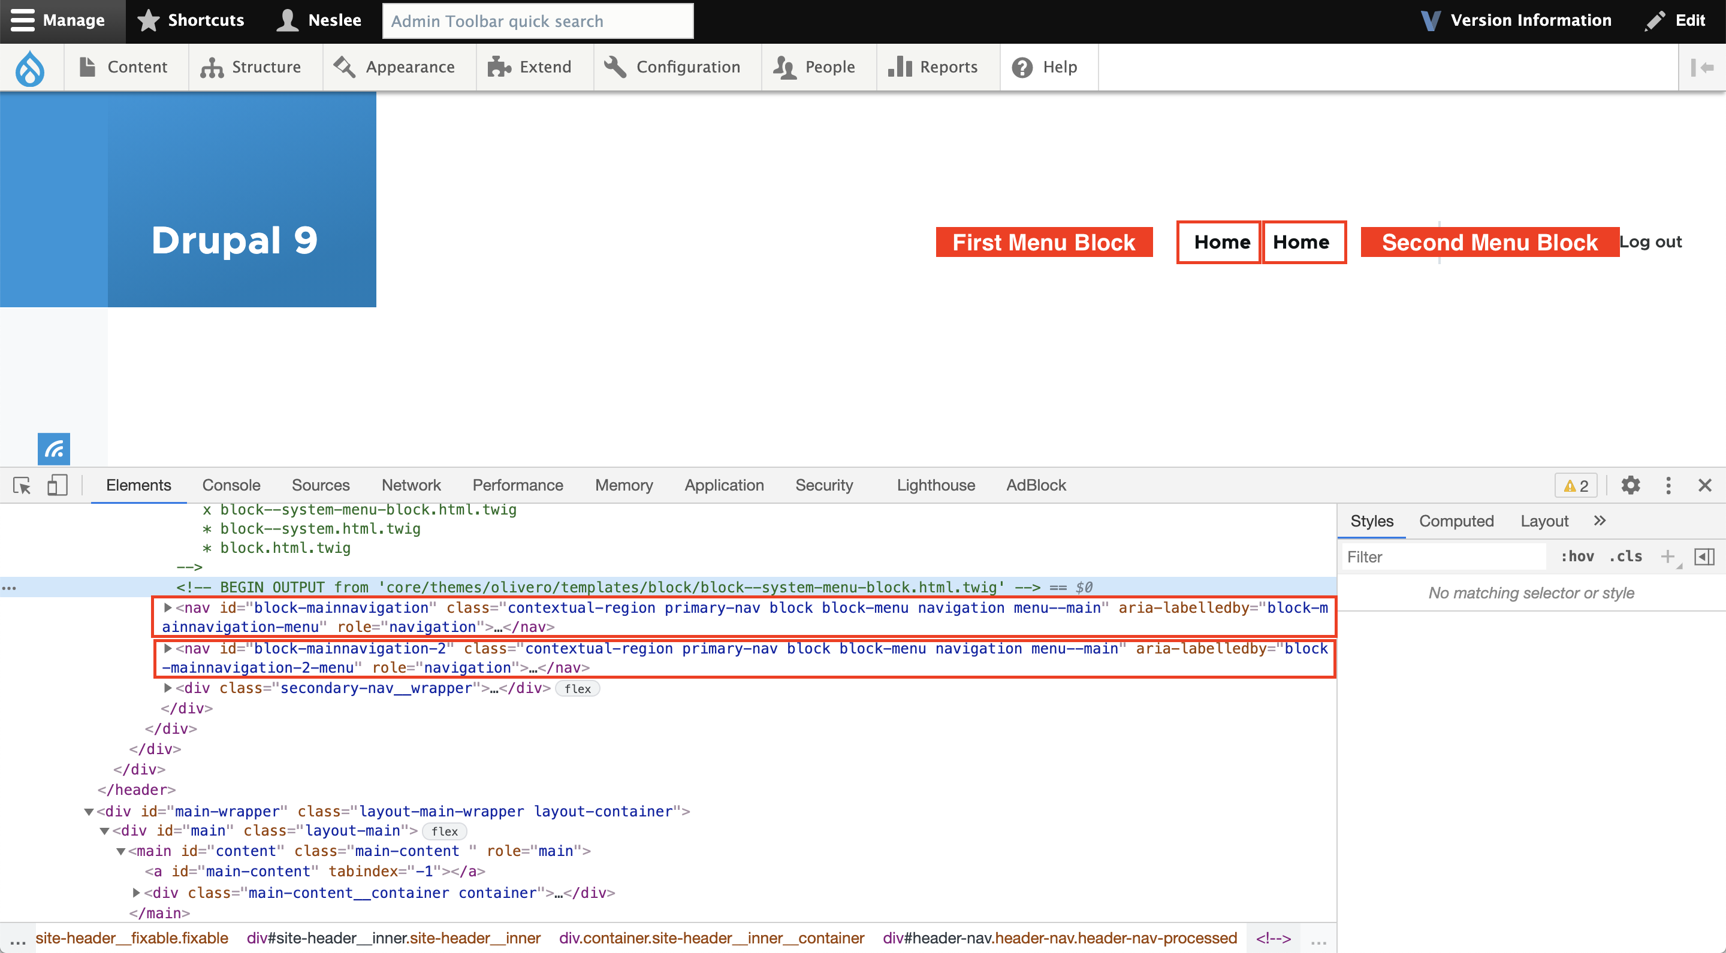
Task: Toggle the :hov element state panel
Action: click(x=1577, y=556)
